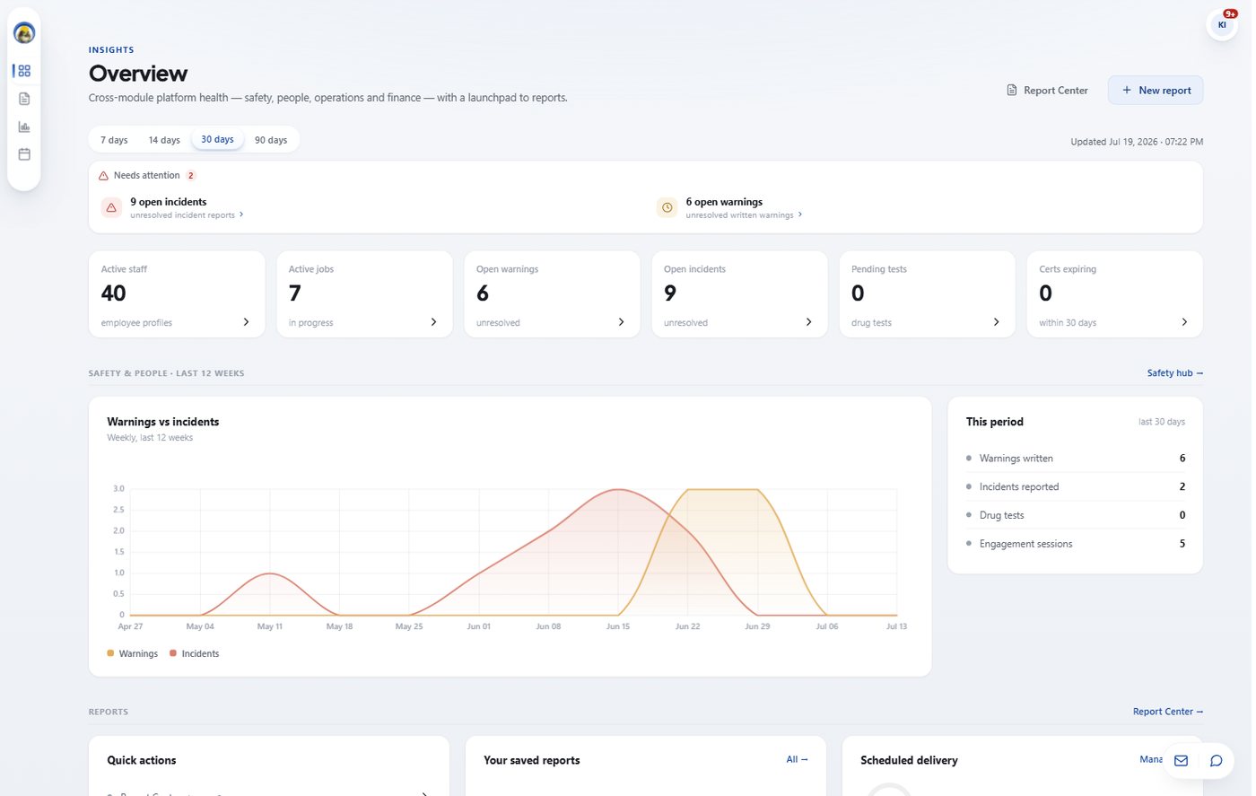
Task: Click the Drug tests row
Action: pyautogui.click(x=1075, y=515)
